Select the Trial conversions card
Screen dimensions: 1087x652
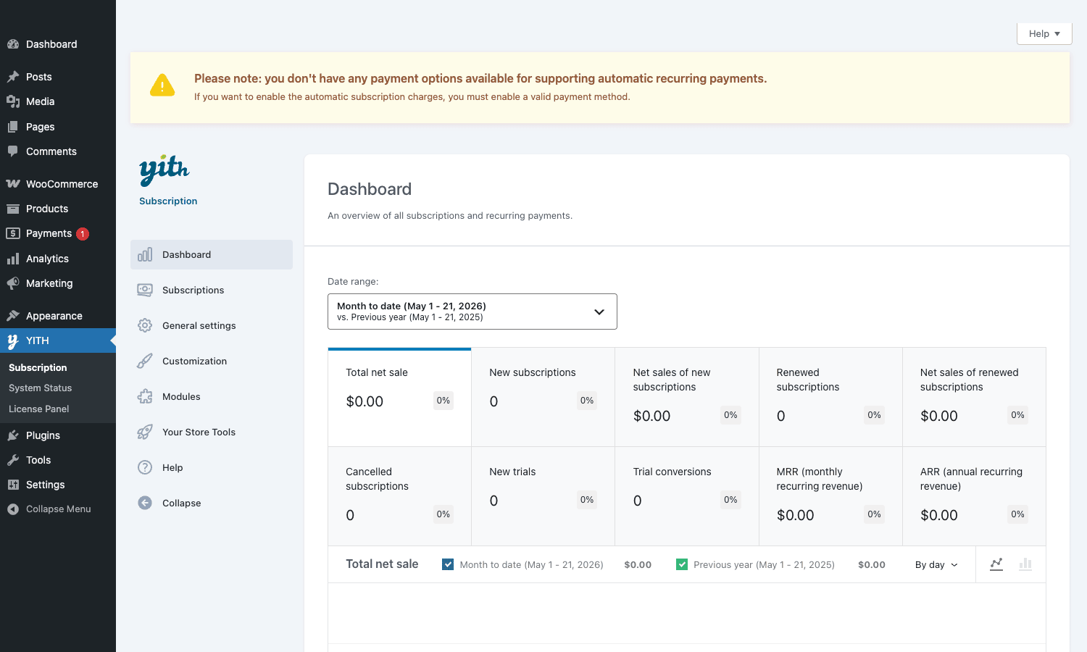point(687,496)
